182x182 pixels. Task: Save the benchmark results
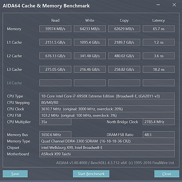click(15, 174)
